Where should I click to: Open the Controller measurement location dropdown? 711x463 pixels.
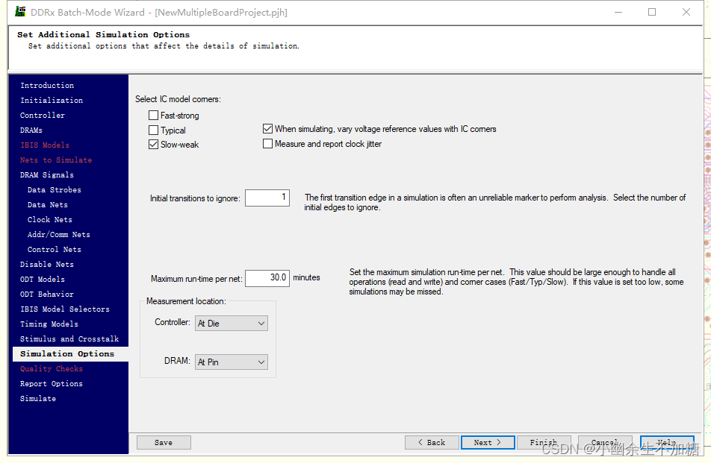click(x=232, y=323)
